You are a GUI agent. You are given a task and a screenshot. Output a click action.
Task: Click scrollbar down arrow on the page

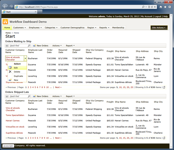171,147
